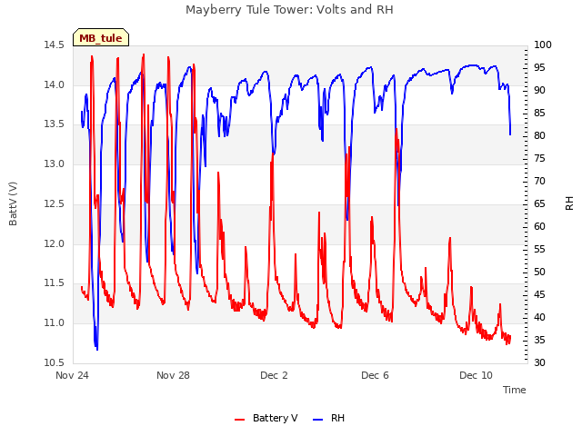Click the 30 RH tick label
This screenshot has height=436, width=582.
point(539,362)
